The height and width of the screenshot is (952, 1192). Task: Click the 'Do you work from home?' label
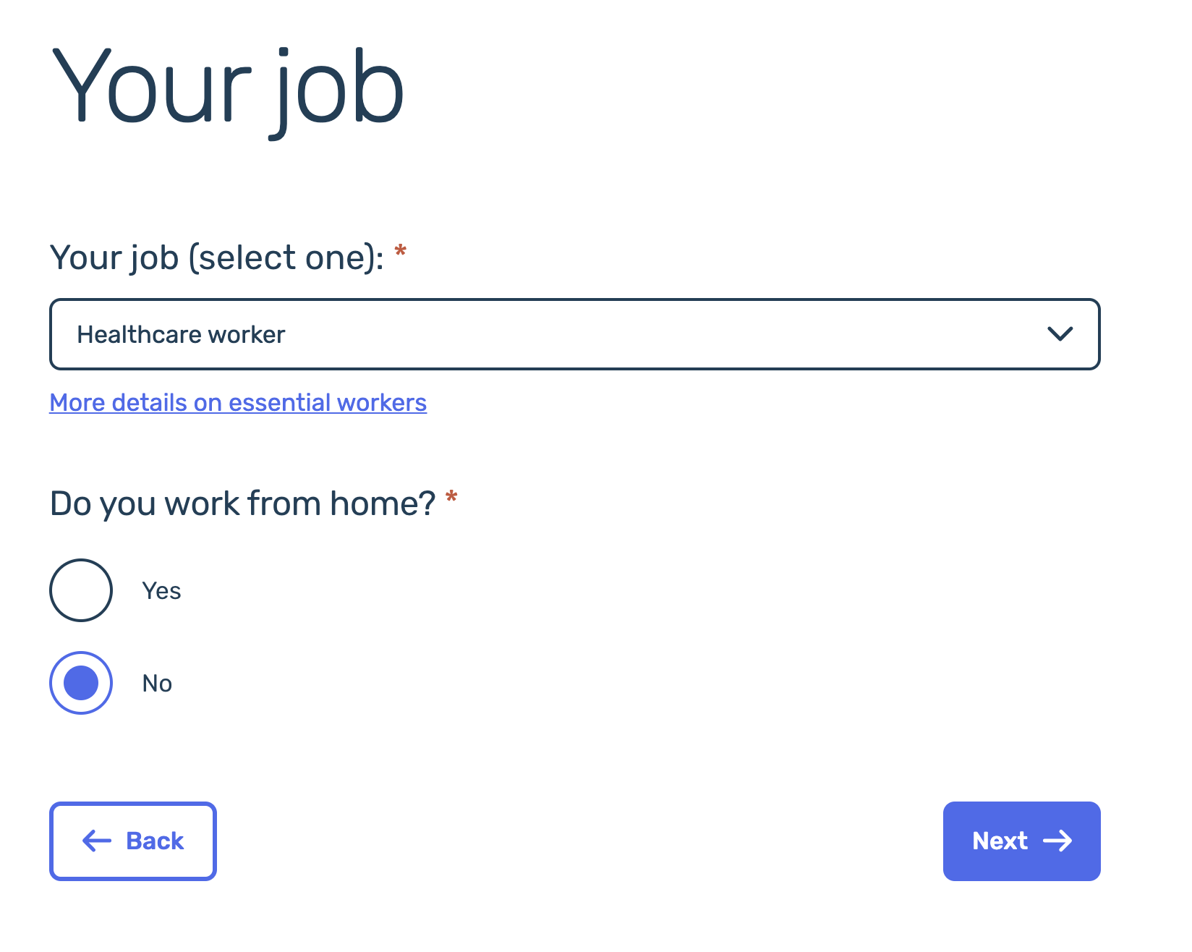point(243,503)
